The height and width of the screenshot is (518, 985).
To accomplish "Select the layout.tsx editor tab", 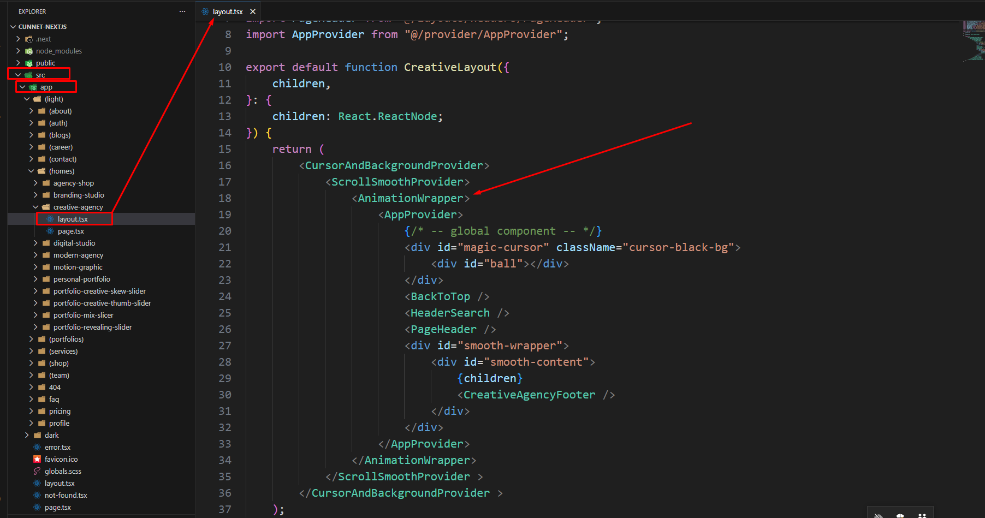I will pyautogui.click(x=227, y=11).
